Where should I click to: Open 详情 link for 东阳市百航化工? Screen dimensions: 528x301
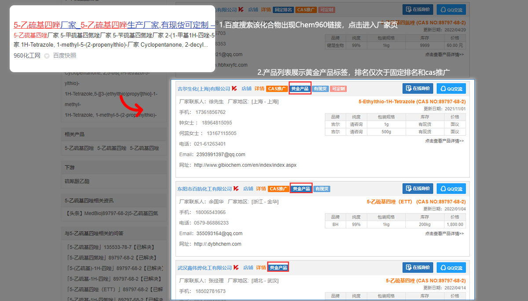261,189
